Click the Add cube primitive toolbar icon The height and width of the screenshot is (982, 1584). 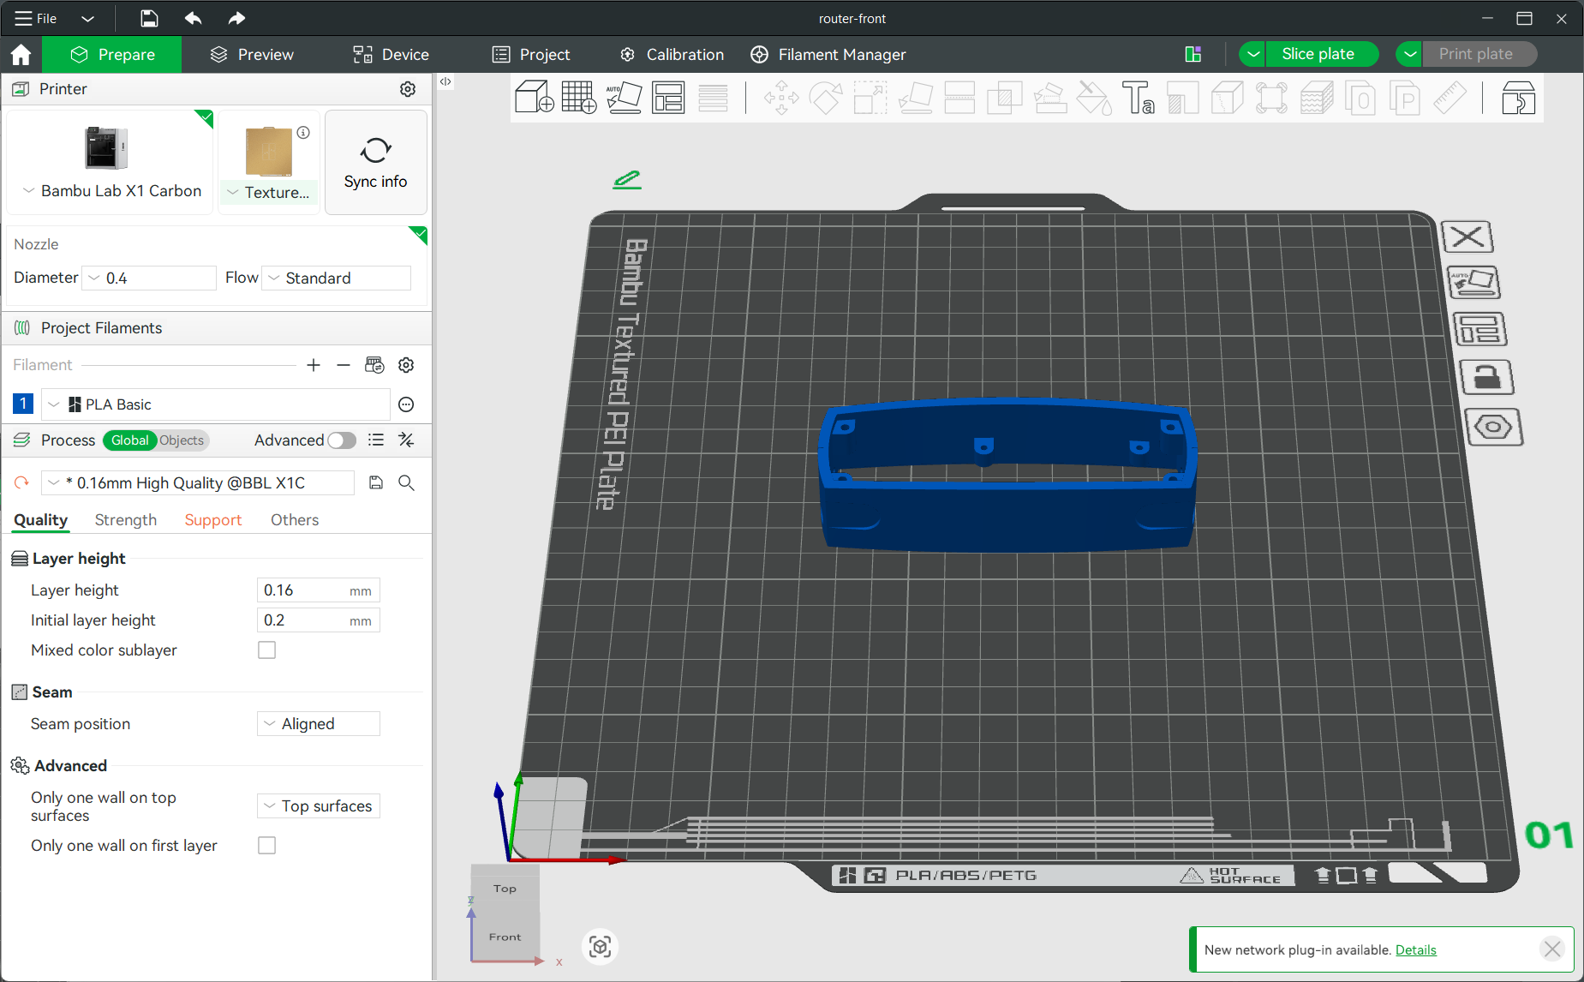(x=535, y=98)
